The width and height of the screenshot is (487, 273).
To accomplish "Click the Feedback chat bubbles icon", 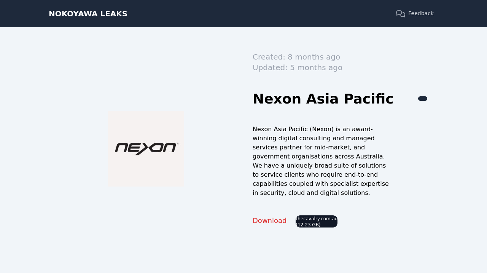I will click(x=400, y=14).
